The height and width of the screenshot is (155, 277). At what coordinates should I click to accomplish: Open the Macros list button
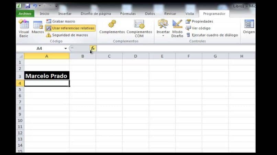click(37, 27)
